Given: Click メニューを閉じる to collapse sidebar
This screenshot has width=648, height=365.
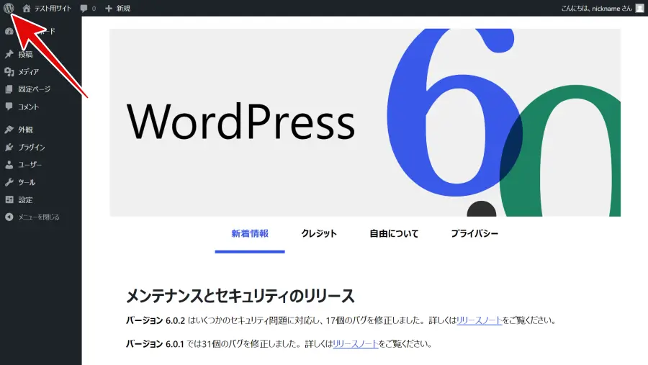Looking at the screenshot, I should tap(38, 217).
